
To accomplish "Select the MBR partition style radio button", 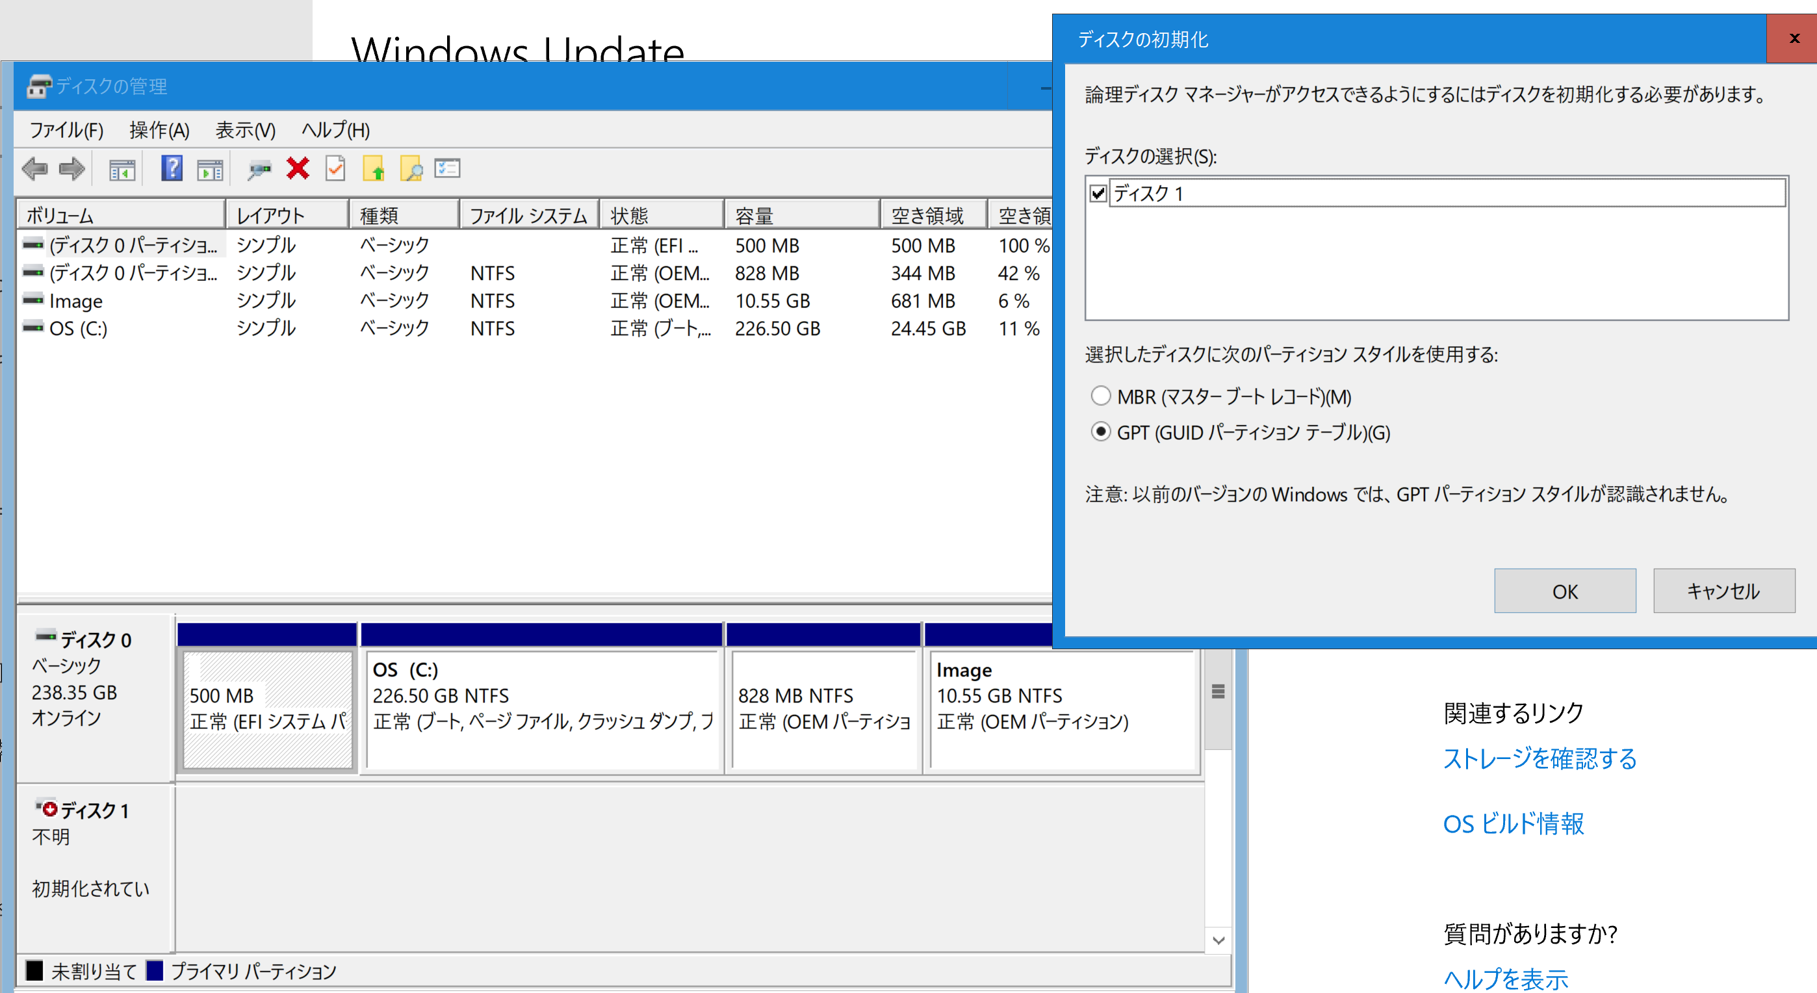I will point(1100,396).
